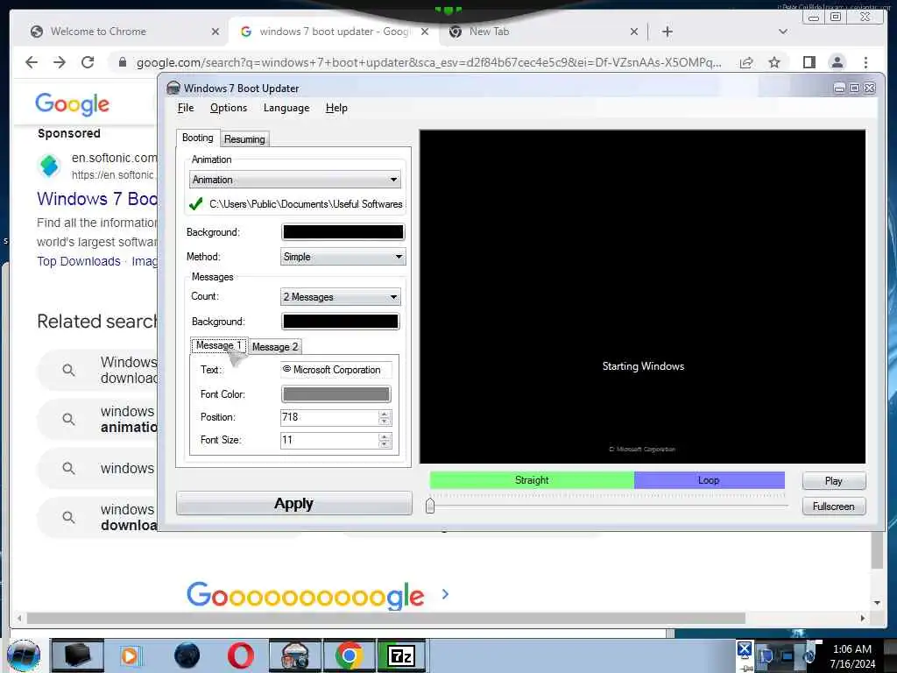Viewport: 897px width, 673px height.
Task: Click the Font Size spinner arrows
Action: coord(385,440)
